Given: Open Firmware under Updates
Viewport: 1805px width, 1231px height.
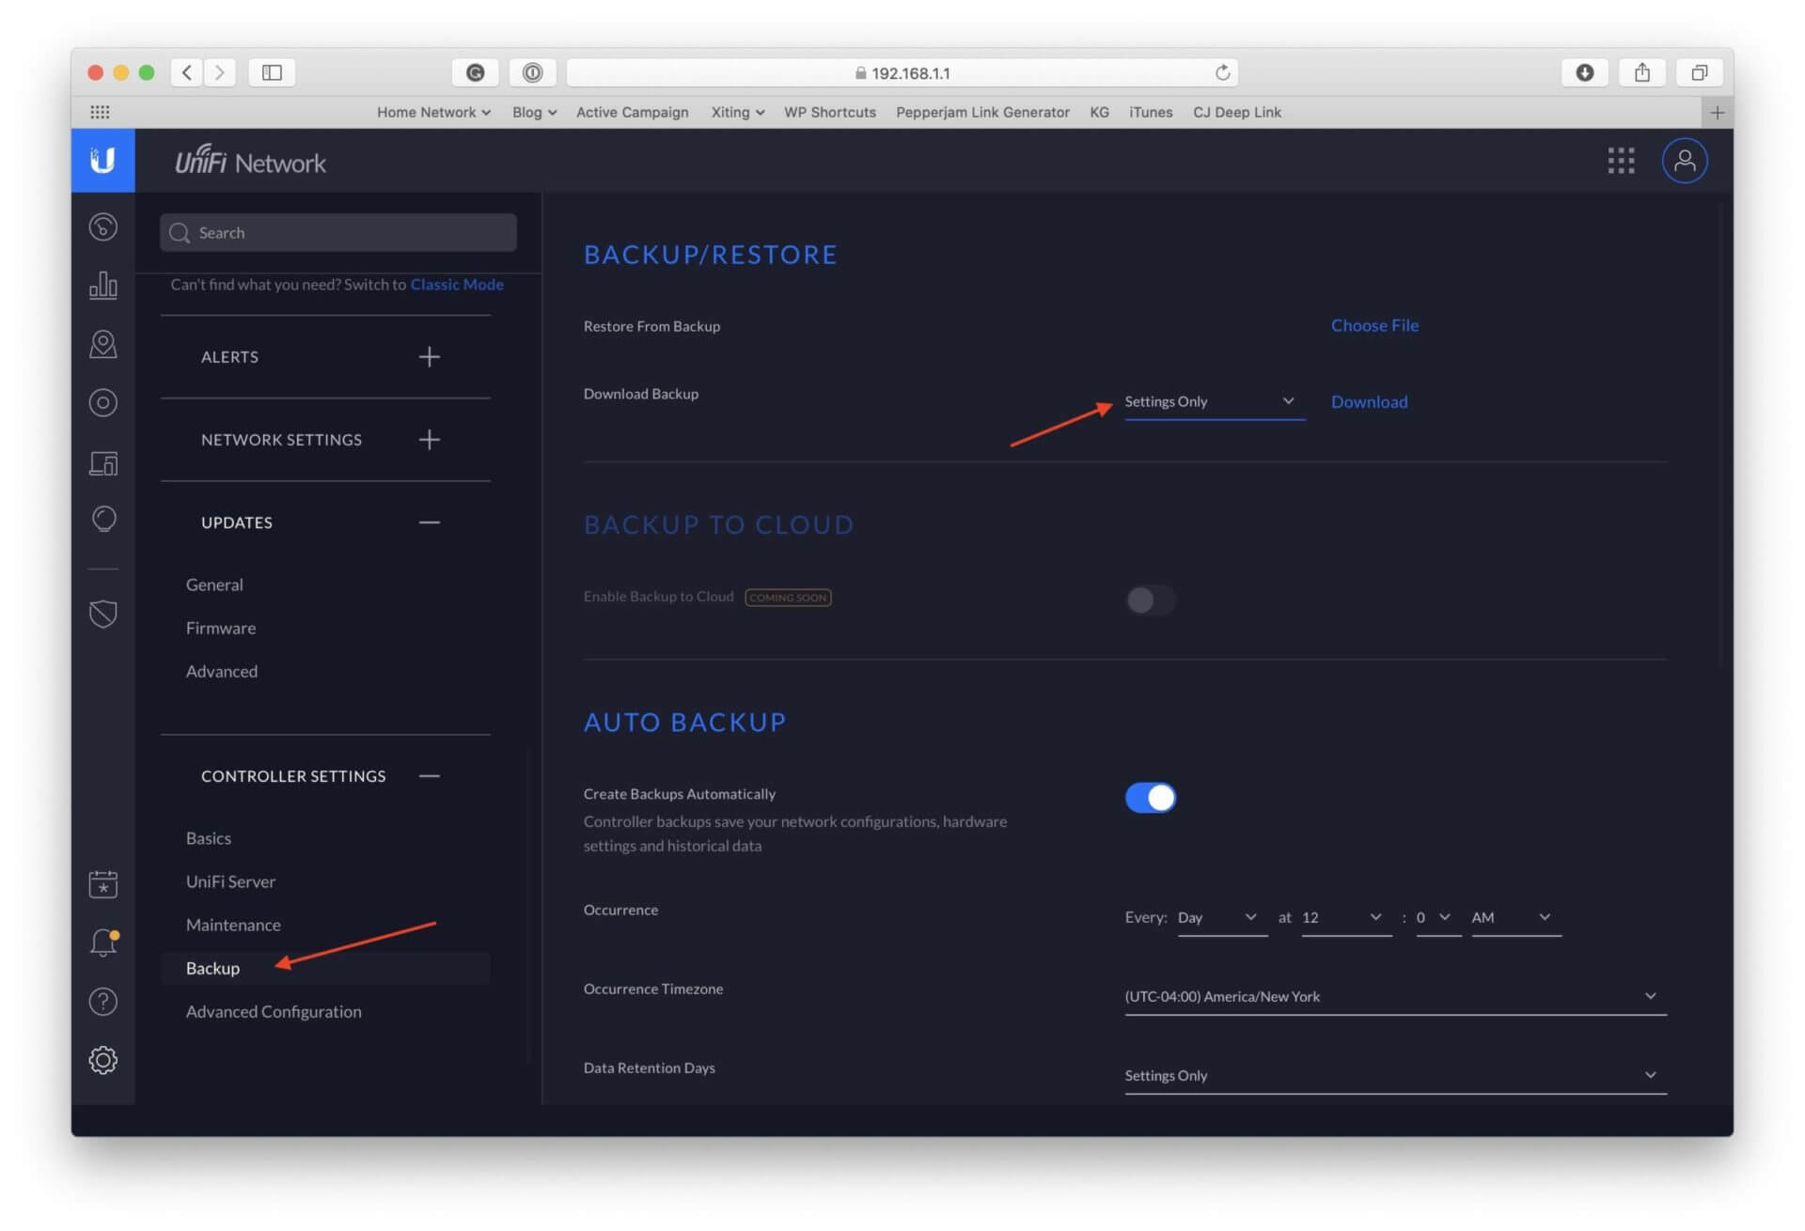Looking at the screenshot, I should click(x=221, y=628).
